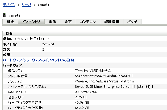Select the オペレーティングシステム label

point(27,87)
